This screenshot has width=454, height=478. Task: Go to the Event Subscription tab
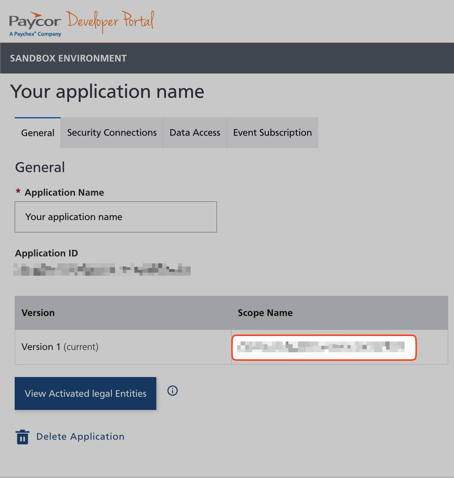tap(272, 133)
